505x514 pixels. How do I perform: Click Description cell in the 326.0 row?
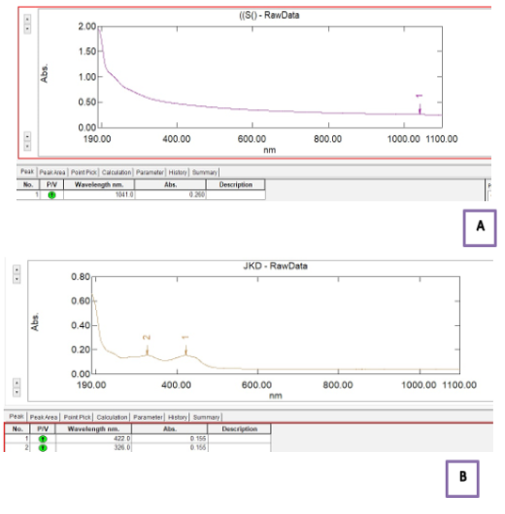(x=240, y=448)
